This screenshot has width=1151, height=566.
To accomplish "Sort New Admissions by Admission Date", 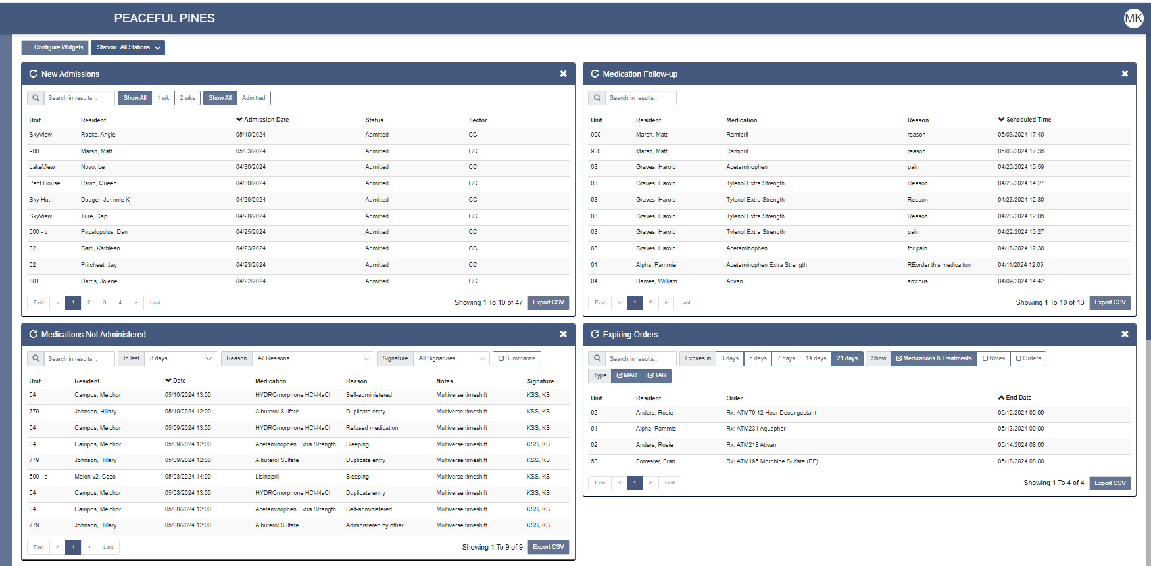I will [x=262, y=120].
